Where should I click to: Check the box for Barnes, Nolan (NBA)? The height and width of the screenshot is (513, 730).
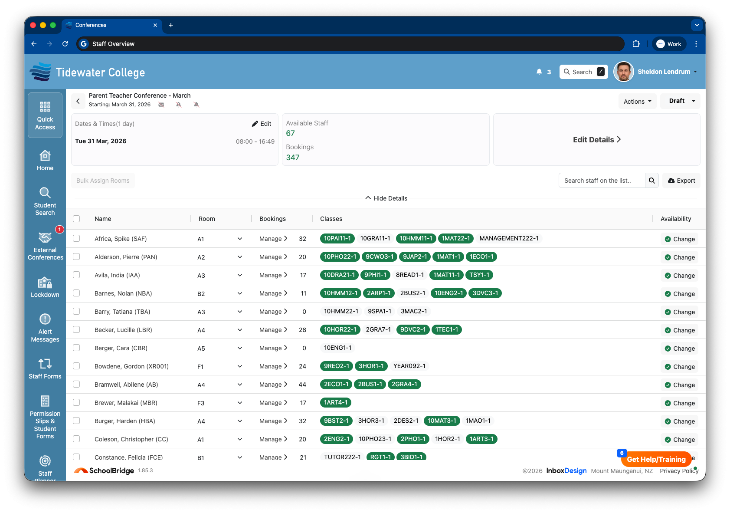pos(76,293)
